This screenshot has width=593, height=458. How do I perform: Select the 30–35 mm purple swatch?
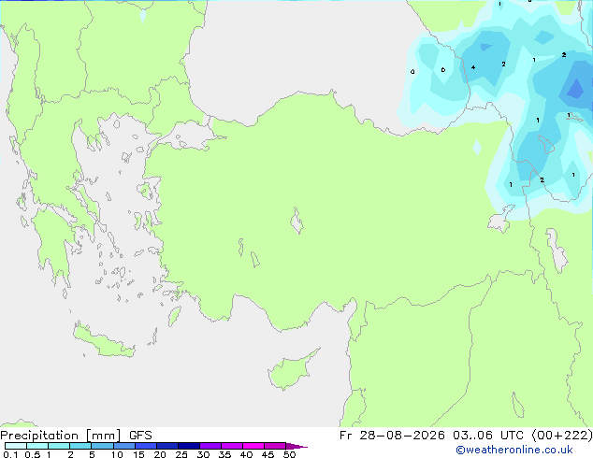point(210,446)
